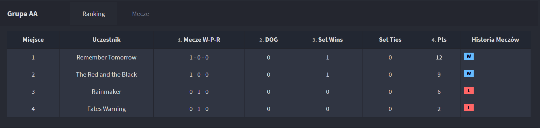This screenshot has height=128, width=540.
Task: Click the Historia Meczów column header
Action: pos(495,40)
